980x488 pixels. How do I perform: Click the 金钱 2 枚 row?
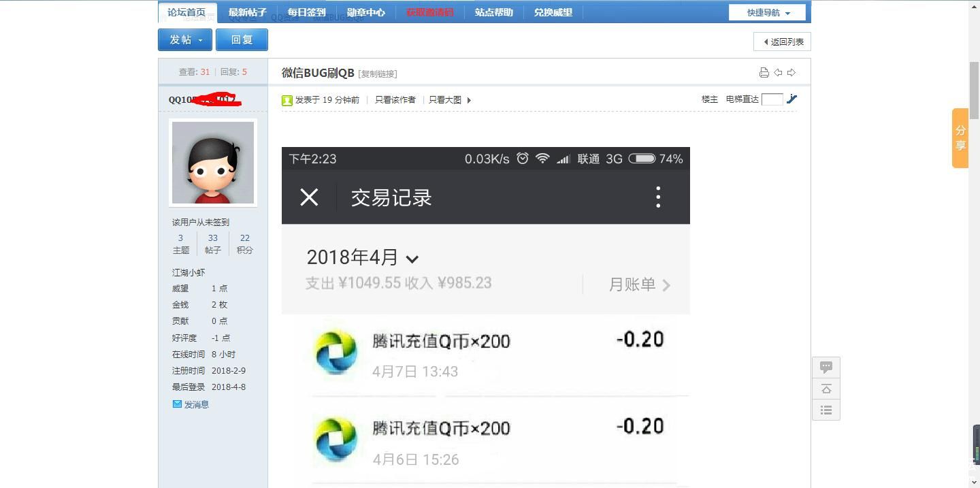click(x=200, y=305)
